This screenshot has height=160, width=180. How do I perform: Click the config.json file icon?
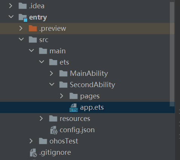pos(54,130)
